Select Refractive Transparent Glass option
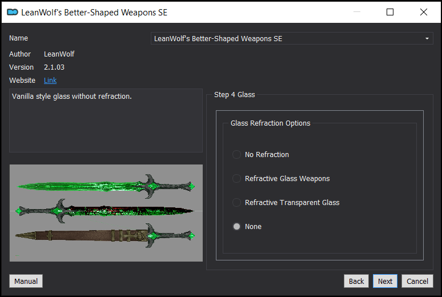Image resolution: width=442 pixels, height=297 pixels. [286, 203]
